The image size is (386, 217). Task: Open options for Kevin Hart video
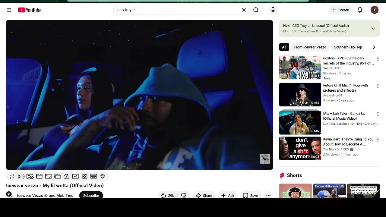(378, 140)
